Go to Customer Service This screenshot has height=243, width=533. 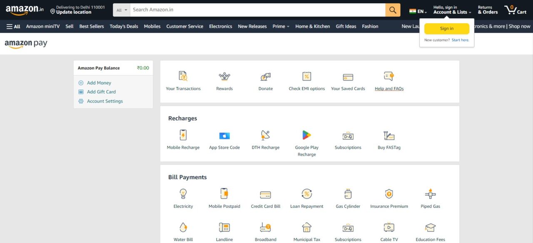(x=185, y=26)
